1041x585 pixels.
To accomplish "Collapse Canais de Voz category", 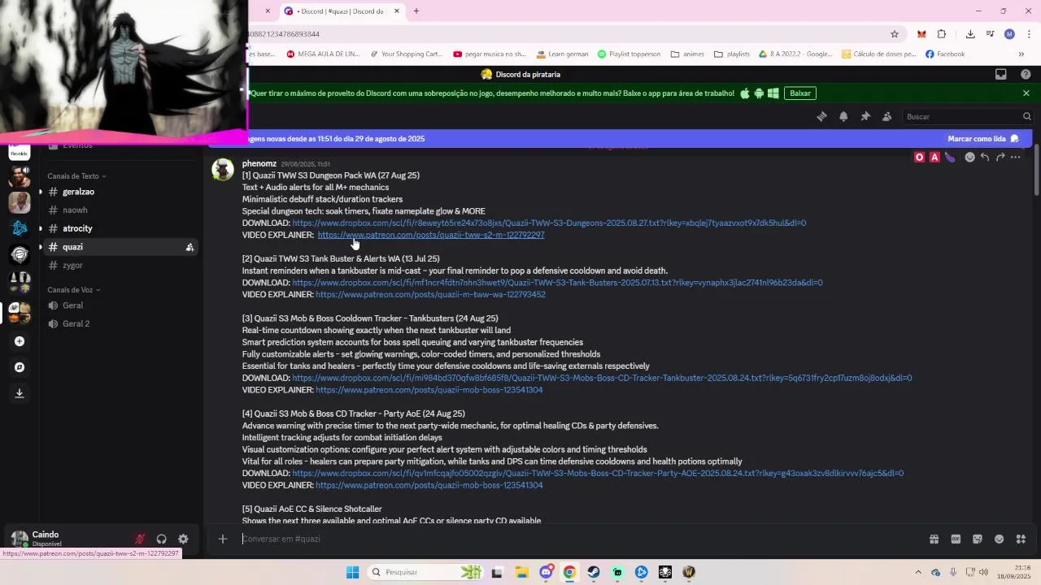I will 73,290.
